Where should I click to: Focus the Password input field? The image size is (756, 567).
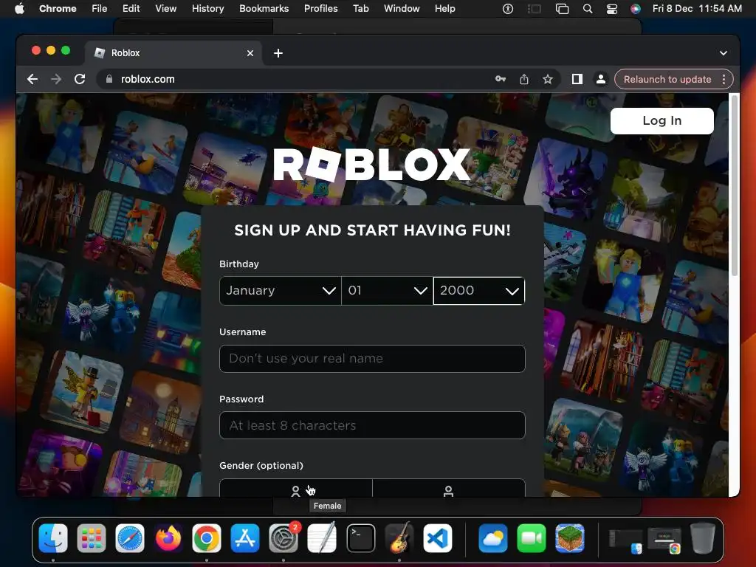click(x=372, y=425)
